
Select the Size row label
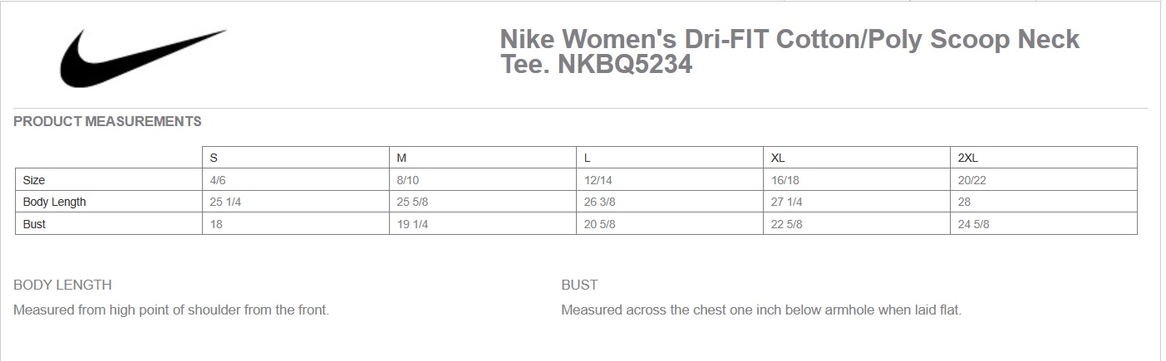(34, 180)
